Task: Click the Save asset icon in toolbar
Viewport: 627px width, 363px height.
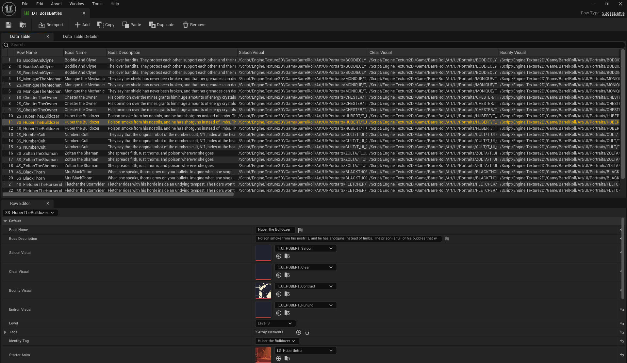Action: point(8,25)
